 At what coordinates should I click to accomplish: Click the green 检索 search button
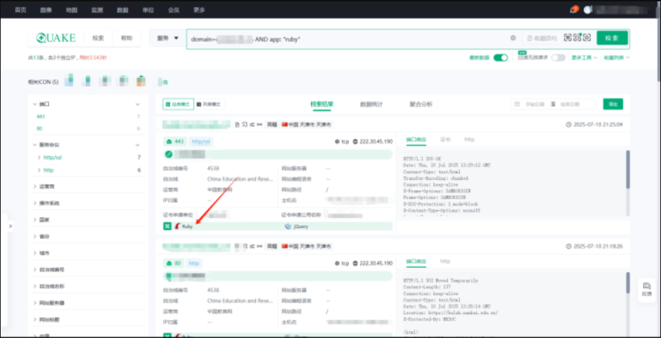click(x=612, y=38)
